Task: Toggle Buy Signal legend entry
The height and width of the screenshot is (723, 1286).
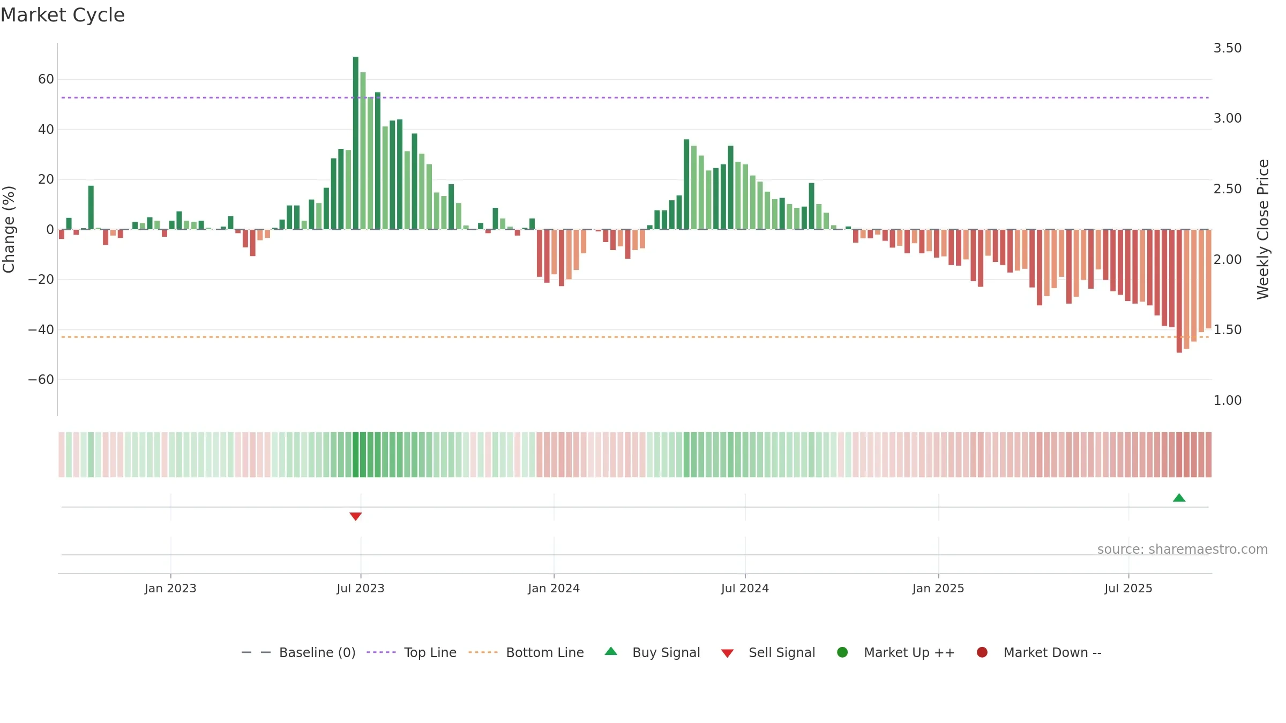Action: coord(653,652)
